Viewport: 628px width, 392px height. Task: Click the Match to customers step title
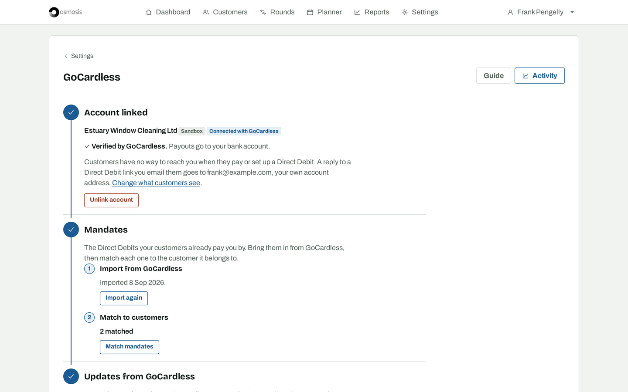(134, 318)
